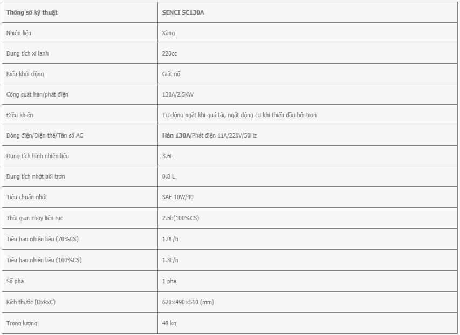Select the SAE 10W/40 oil standard
This screenshot has height=335, width=460.
[178, 197]
